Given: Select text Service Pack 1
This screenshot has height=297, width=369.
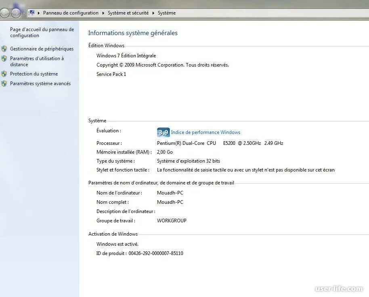Looking at the screenshot, I should [111, 74].
